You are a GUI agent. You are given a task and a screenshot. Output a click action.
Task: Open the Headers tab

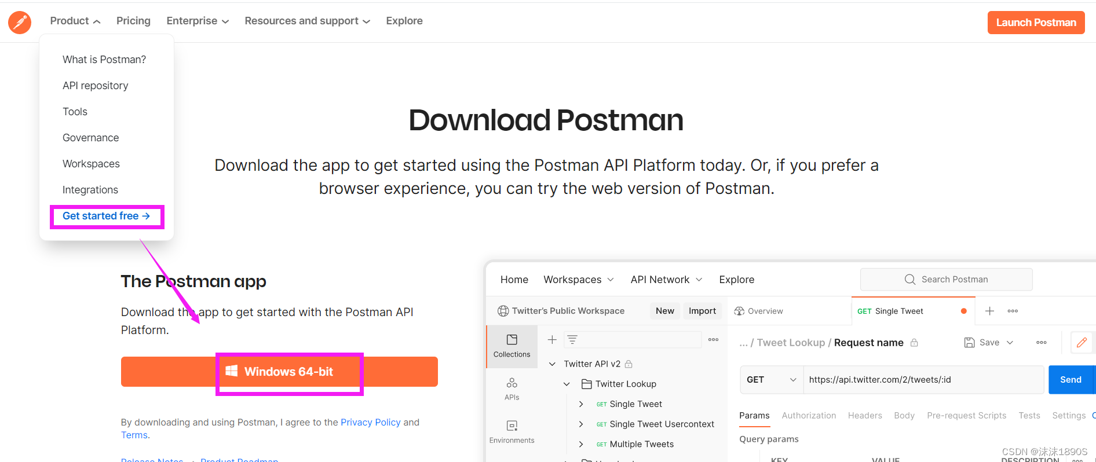(x=865, y=416)
